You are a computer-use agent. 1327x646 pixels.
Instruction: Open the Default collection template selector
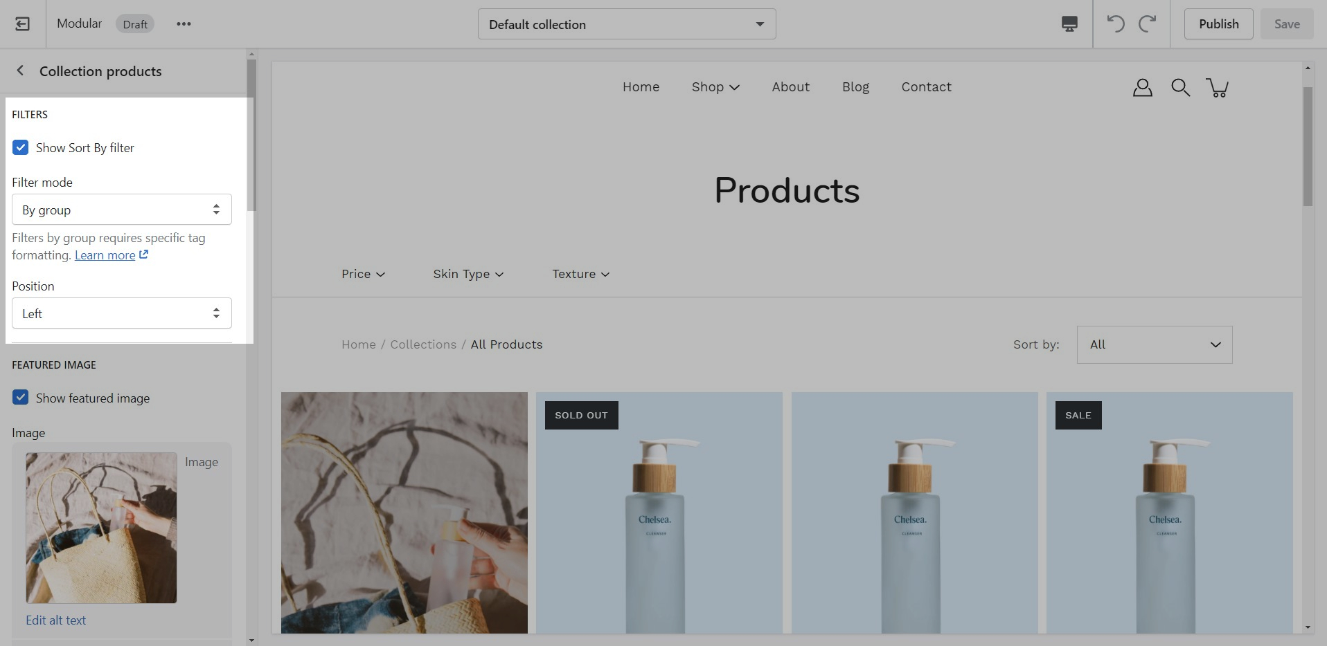point(627,24)
